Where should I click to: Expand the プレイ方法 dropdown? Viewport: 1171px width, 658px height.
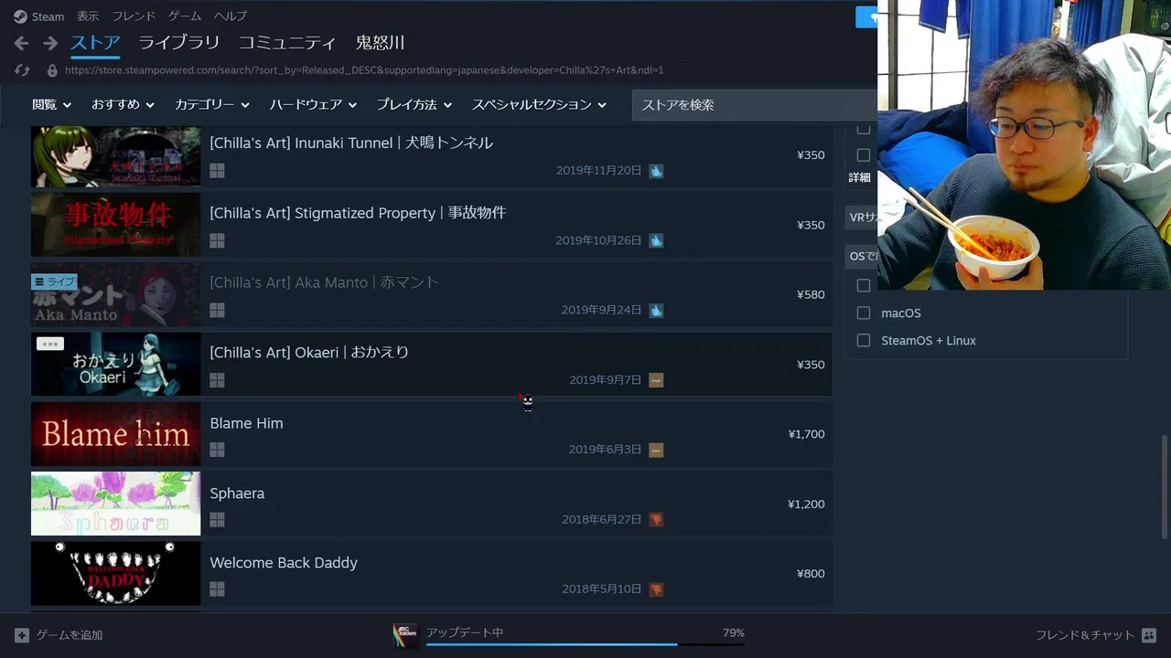[x=414, y=105]
